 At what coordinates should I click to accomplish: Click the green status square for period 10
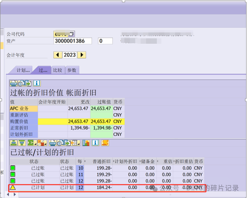coord(13,168)
